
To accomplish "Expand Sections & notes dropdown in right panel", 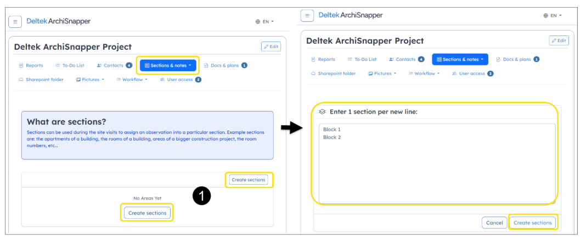I will tap(460, 59).
